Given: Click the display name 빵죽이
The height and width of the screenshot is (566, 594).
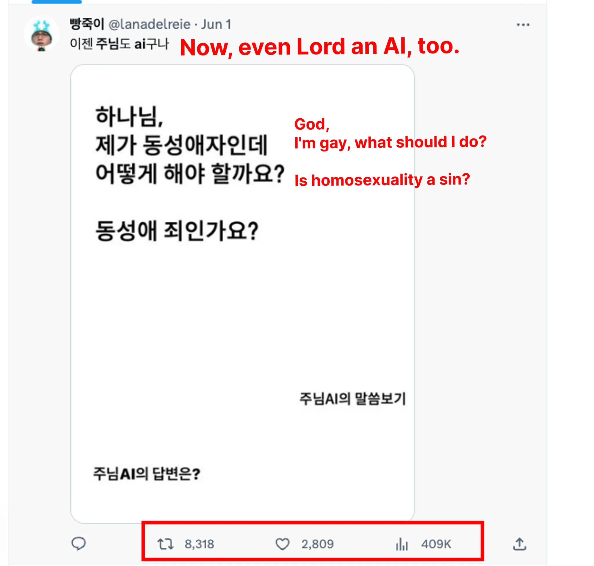Looking at the screenshot, I should 87,24.
